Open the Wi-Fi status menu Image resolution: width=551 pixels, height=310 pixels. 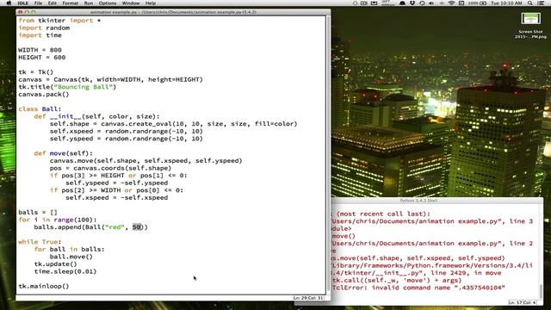coord(451,3)
